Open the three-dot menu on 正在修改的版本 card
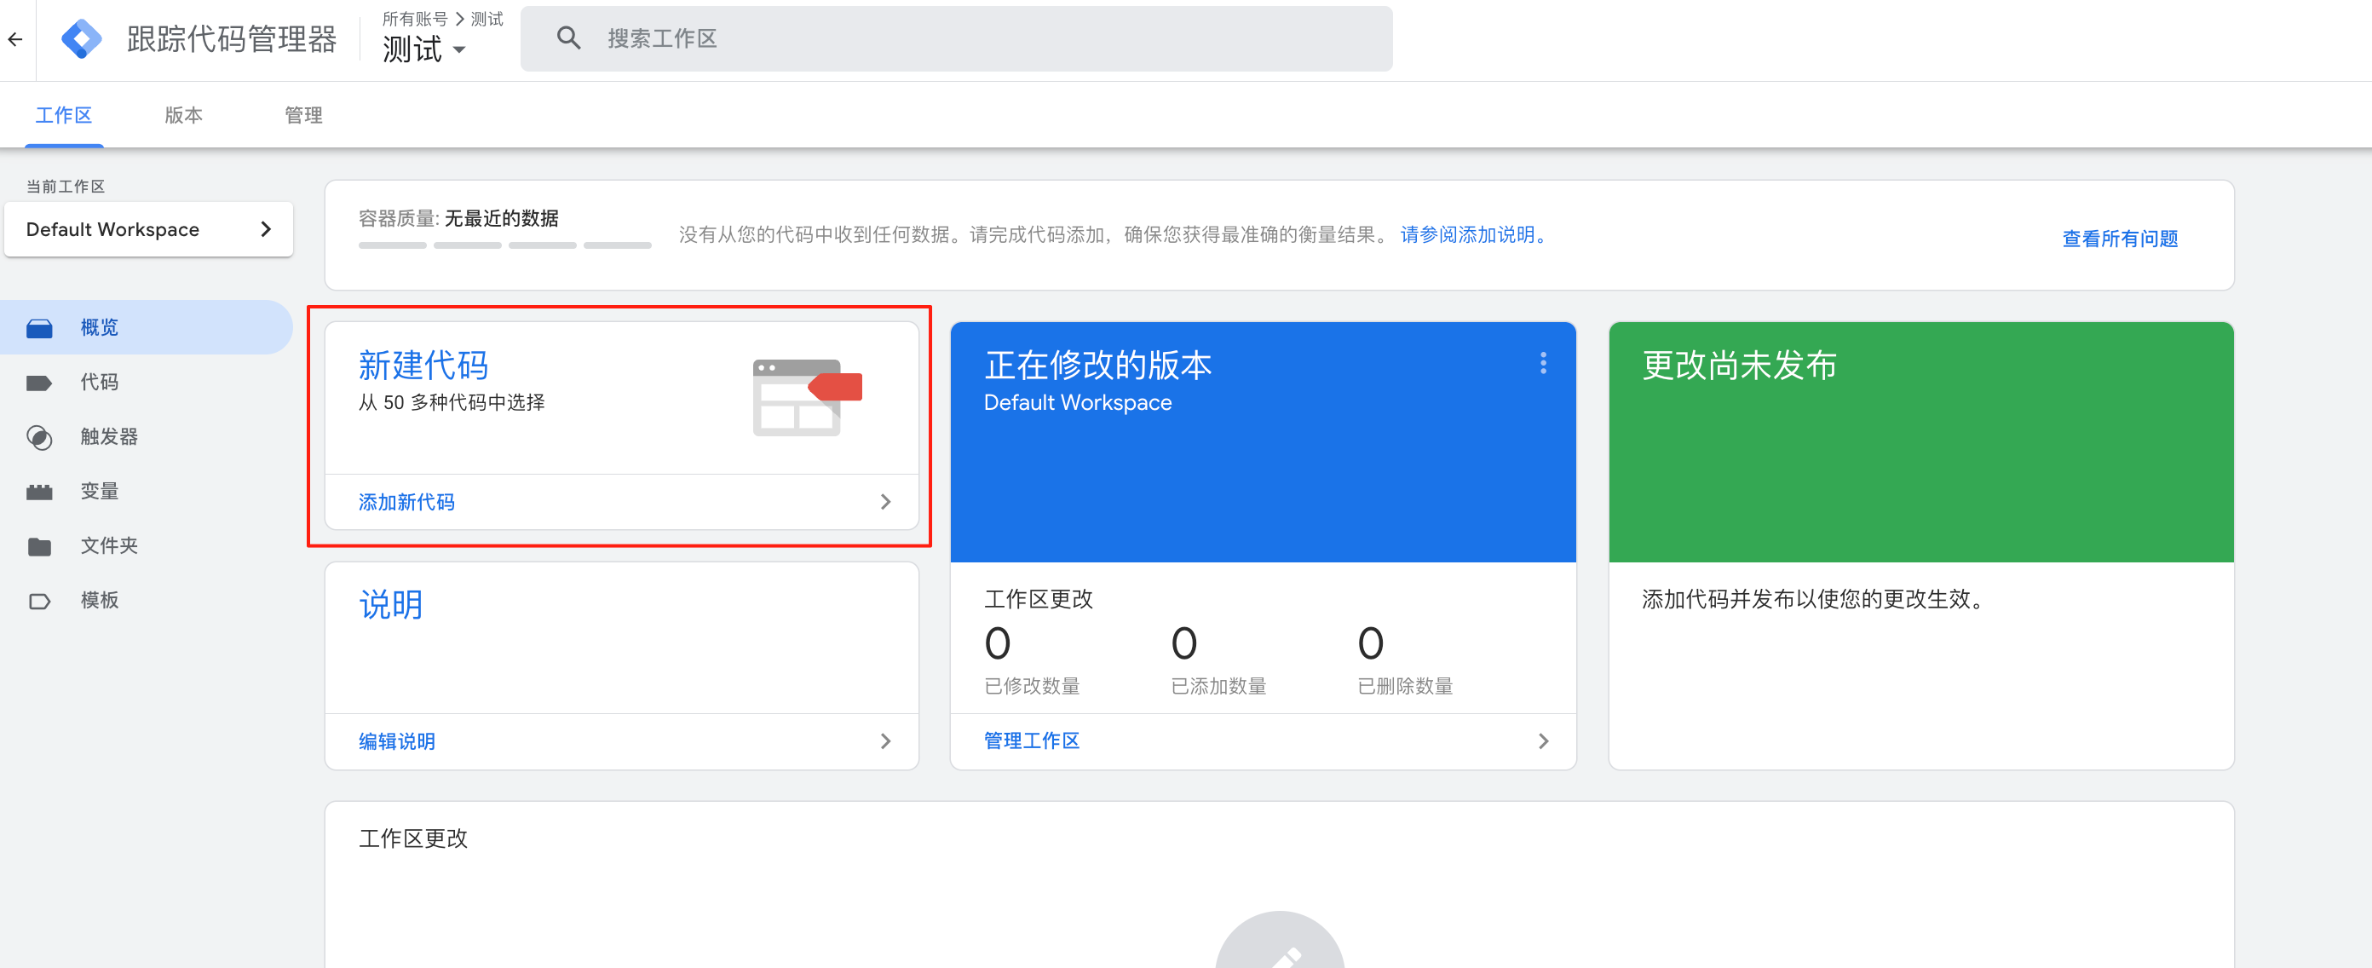The image size is (2372, 968). (x=1542, y=364)
